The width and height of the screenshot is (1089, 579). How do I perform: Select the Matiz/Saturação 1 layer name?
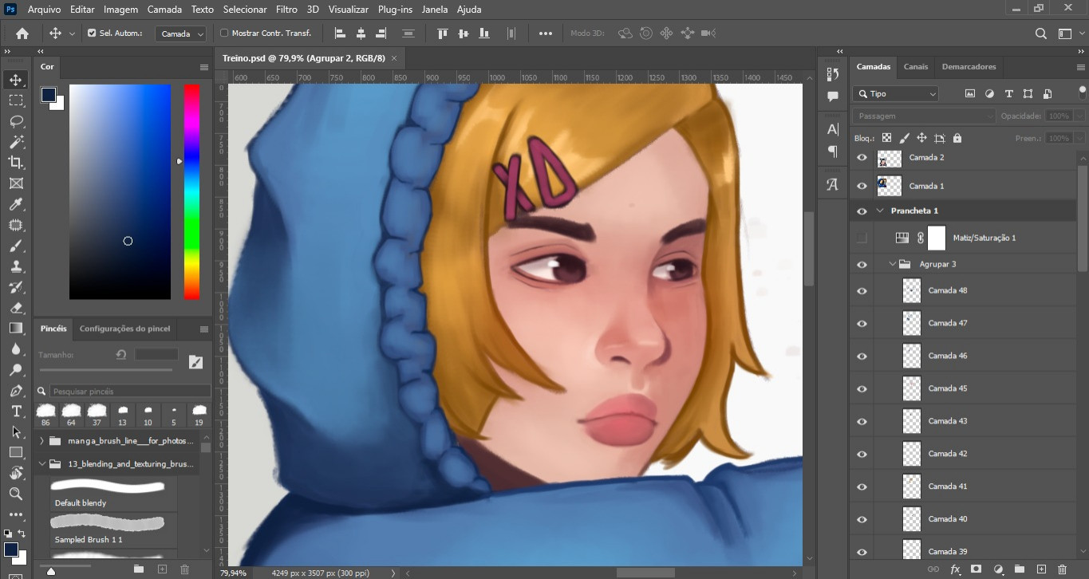pyautogui.click(x=984, y=238)
